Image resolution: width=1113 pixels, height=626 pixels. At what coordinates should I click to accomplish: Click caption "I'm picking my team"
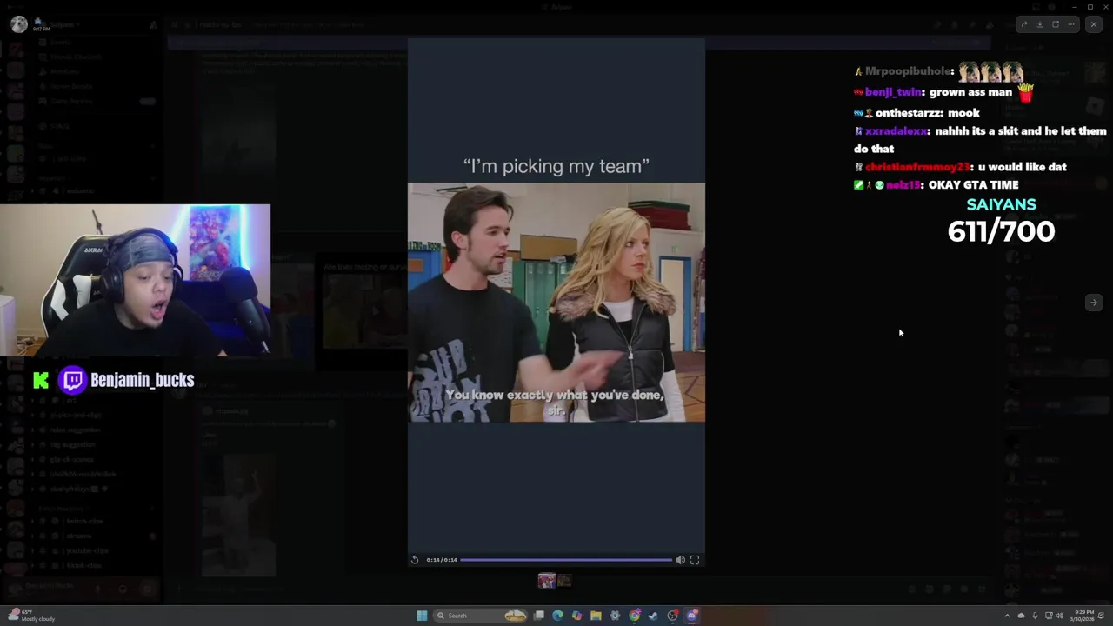point(556,166)
